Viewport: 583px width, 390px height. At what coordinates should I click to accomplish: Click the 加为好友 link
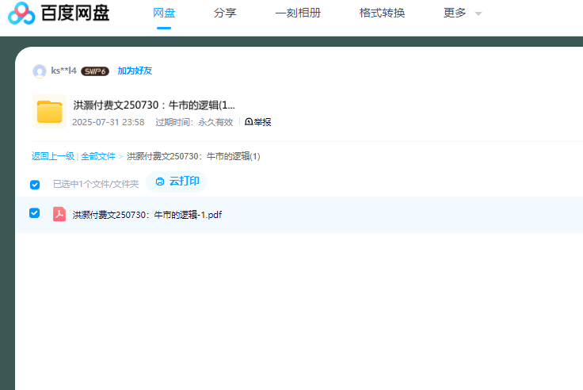pos(135,71)
